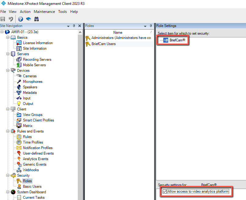Click the Undo toolbar icon
Screen dimensions: 246x200
[11, 19]
